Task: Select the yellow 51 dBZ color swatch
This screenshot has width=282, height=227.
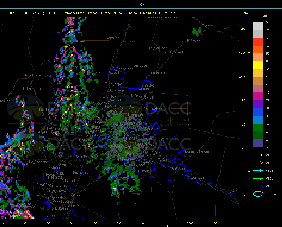Action: pos(258,65)
